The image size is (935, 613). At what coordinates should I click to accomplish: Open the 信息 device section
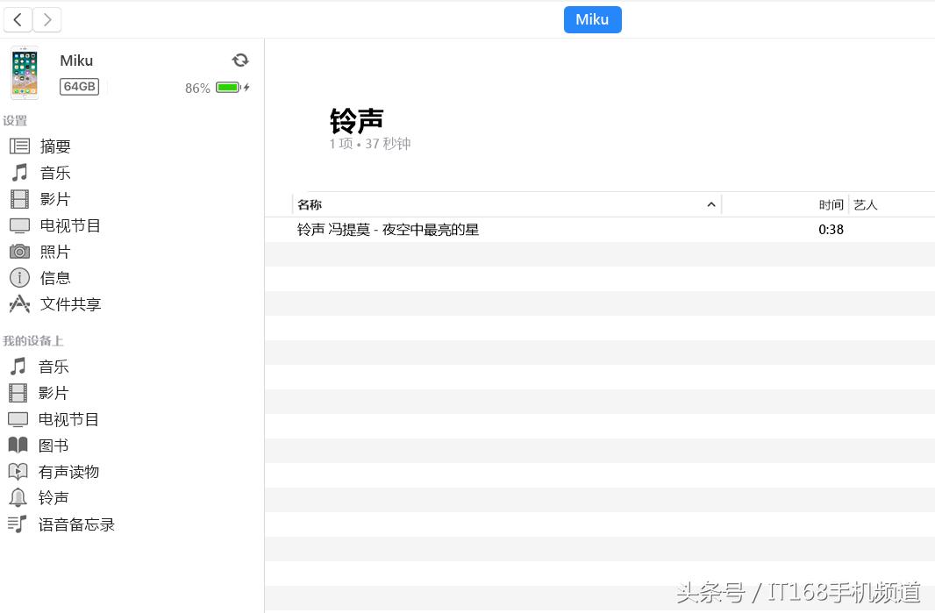(54, 277)
